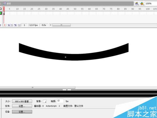Screen dimensions: 157x118
Task: Click the 800 x 800 像素 size button
Action: point(22,101)
